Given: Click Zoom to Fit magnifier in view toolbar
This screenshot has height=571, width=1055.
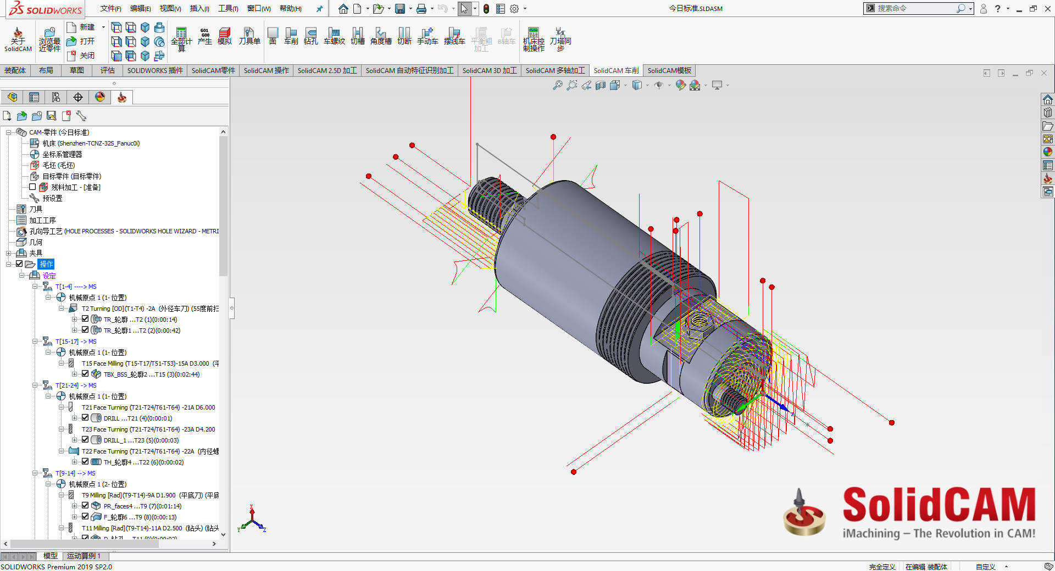Looking at the screenshot, I should [x=557, y=85].
